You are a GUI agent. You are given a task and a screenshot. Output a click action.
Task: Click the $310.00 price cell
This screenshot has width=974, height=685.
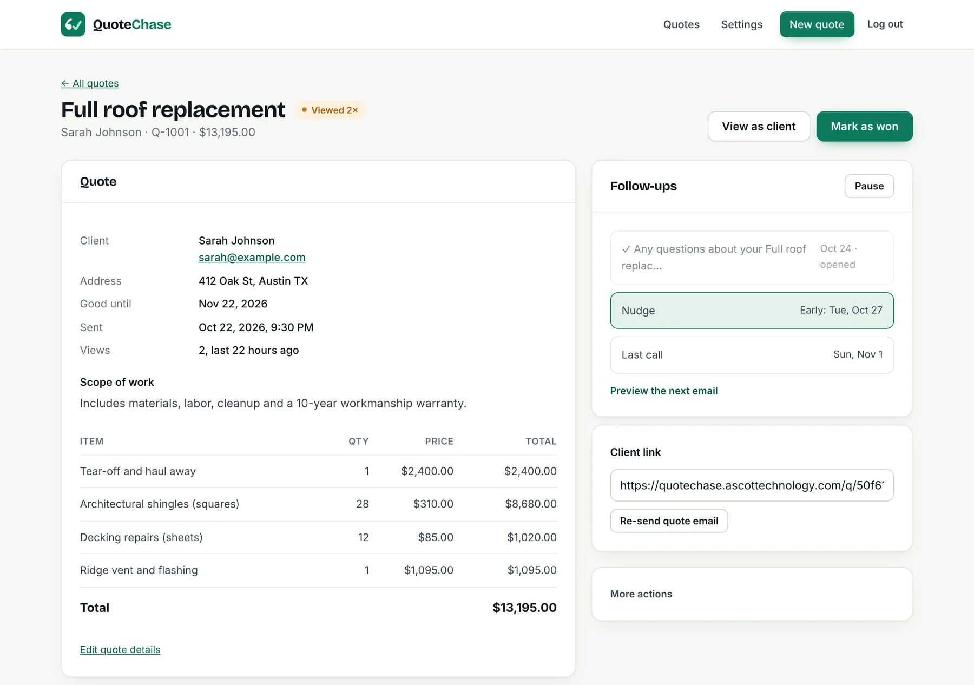(433, 504)
